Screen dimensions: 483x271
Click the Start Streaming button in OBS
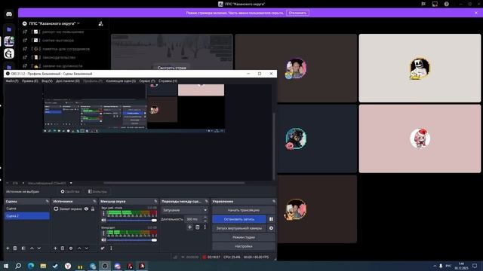click(243, 210)
